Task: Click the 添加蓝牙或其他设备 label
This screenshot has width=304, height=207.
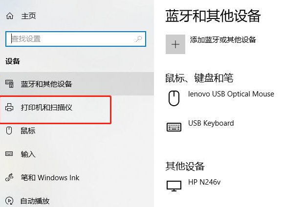Action: point(223,40)
